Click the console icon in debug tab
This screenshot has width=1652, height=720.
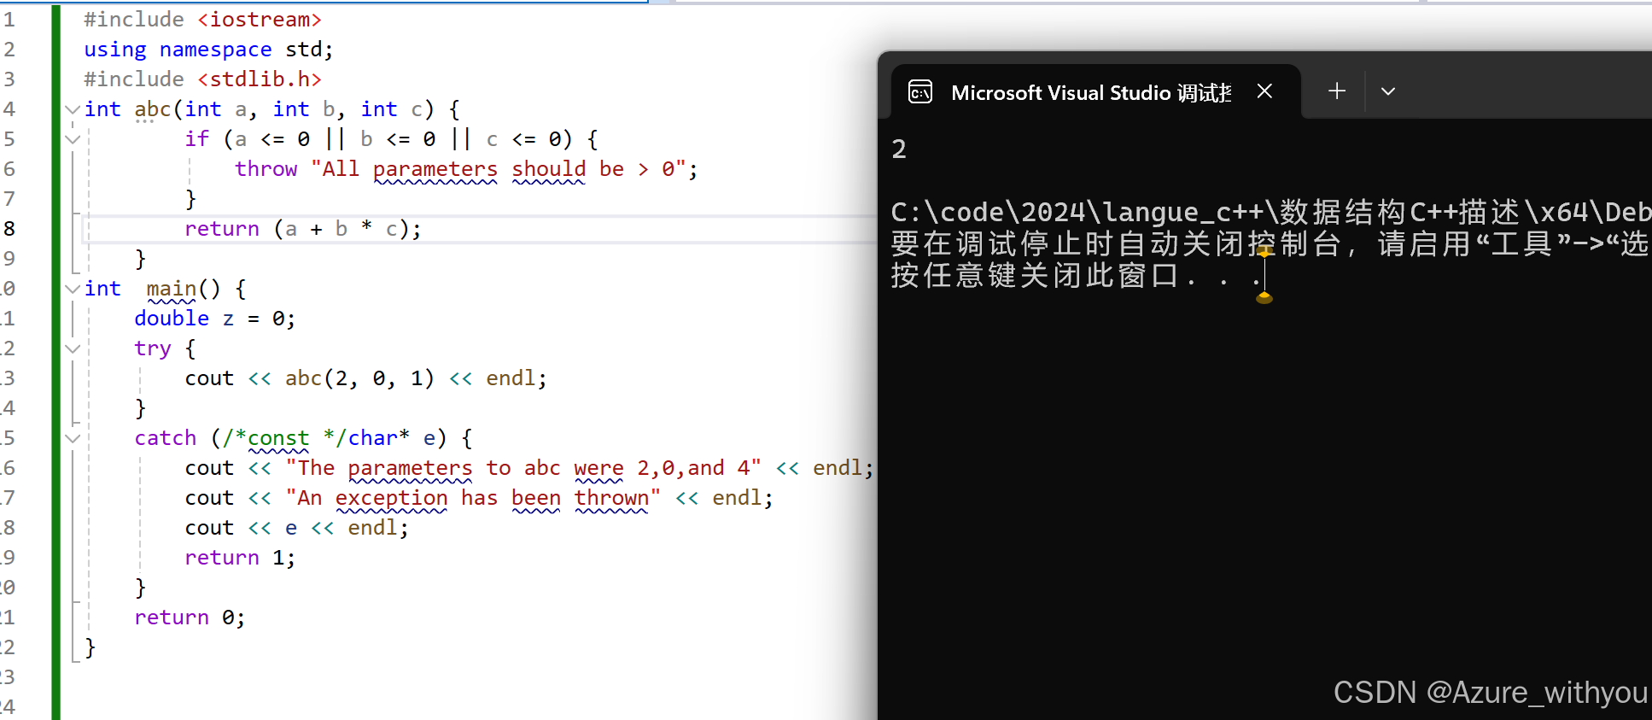pyautogui.click(x=920, y=91)
